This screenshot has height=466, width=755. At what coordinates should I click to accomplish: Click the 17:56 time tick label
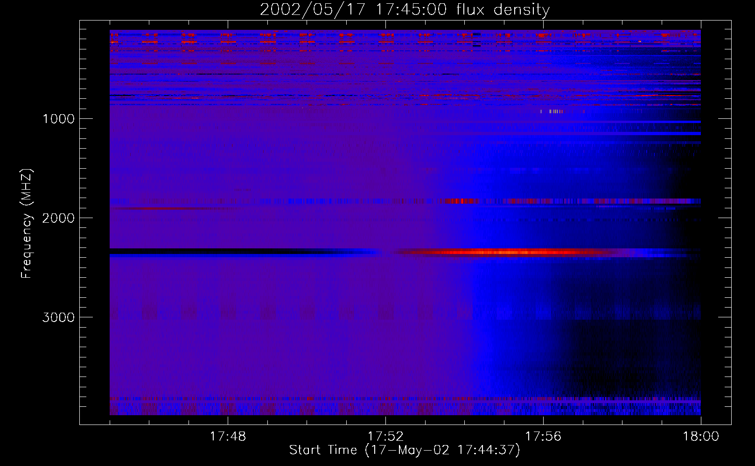tap(543, 437)
